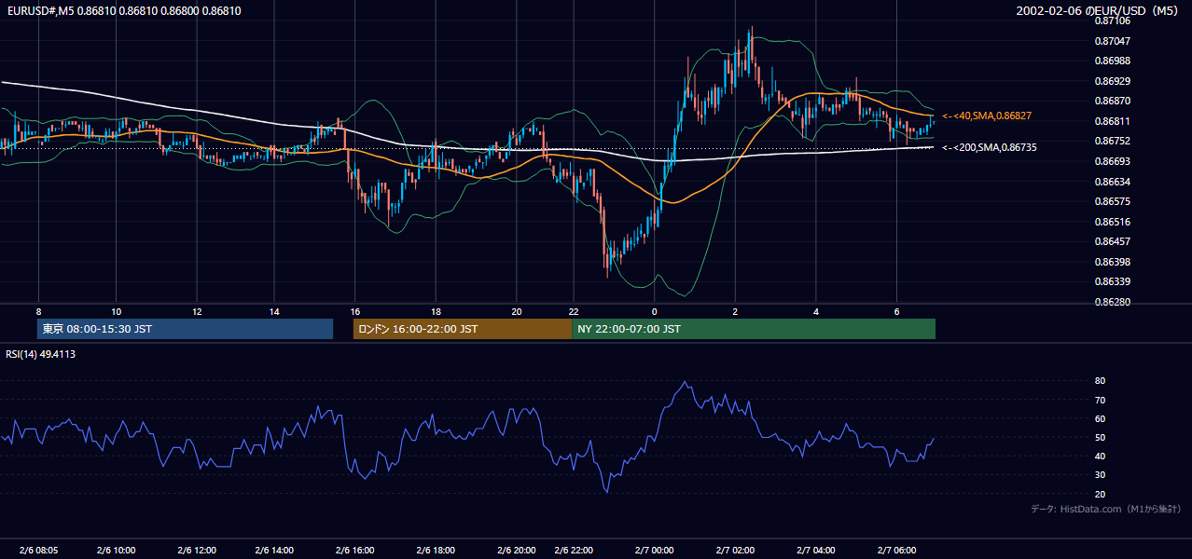The height and width of the screenshot is (559, 1192).
Task: Click hour label 4 under the price chart
Action: [x=815, y=311]
